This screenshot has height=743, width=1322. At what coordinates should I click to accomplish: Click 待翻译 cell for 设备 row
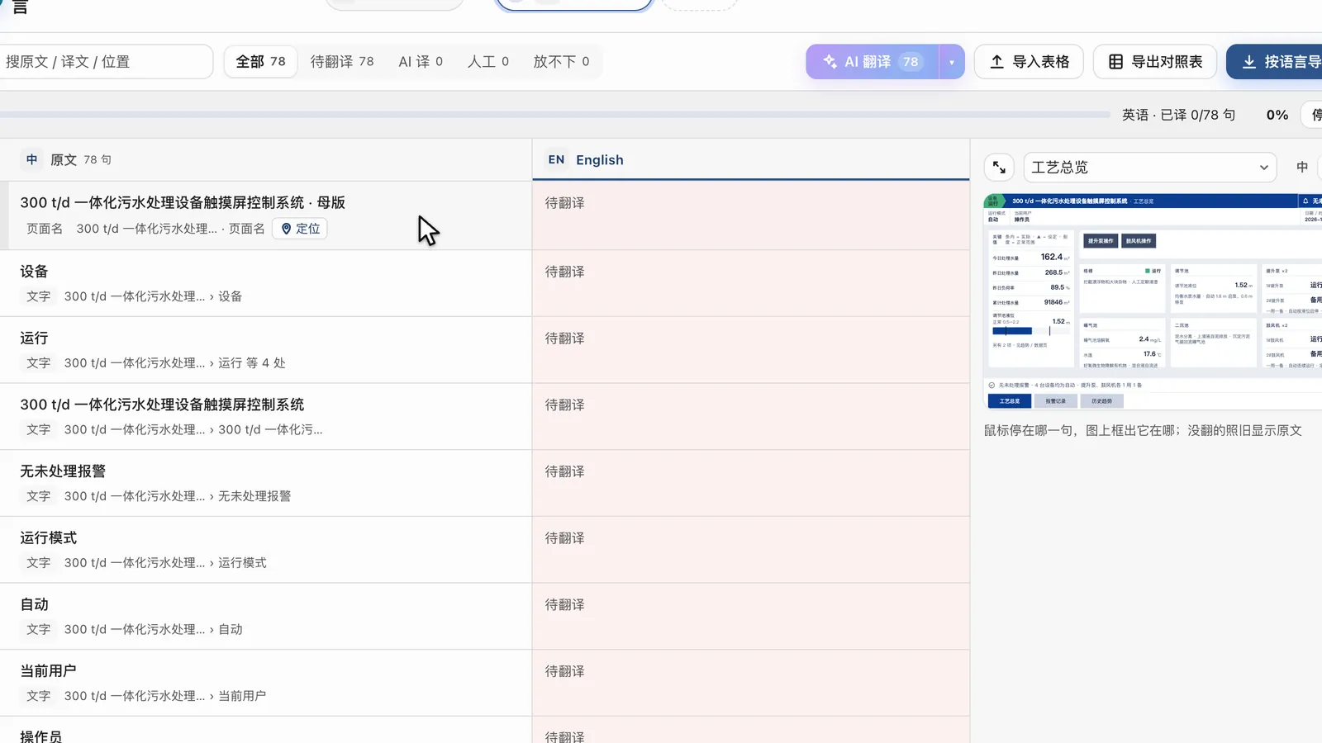tap(751, 283)
